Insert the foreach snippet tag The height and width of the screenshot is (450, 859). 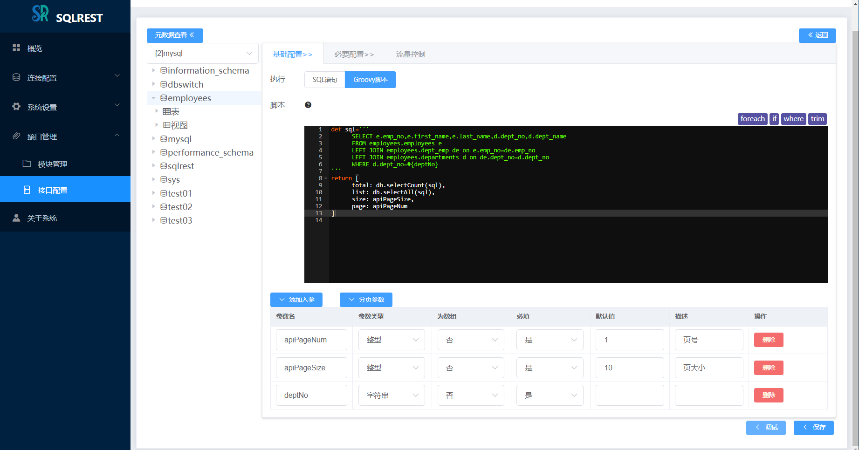point(753,119)
